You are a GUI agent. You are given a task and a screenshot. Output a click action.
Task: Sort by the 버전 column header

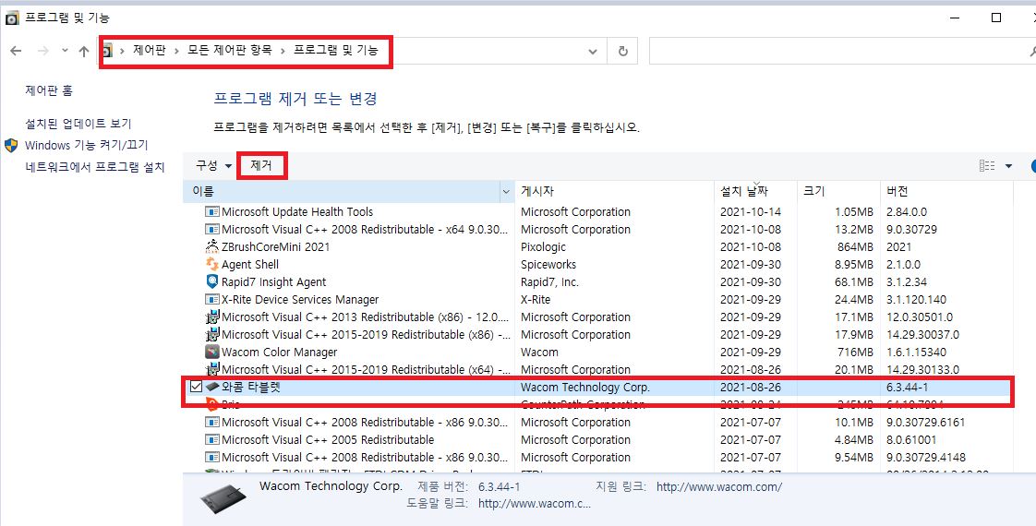pyautogui.click(x=946, y=191)
